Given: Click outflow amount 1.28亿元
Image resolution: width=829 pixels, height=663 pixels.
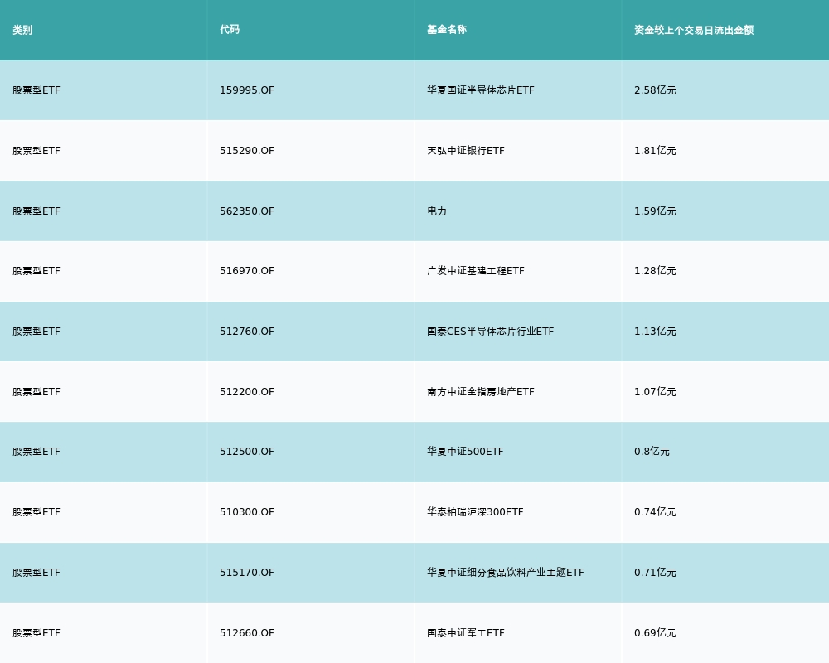Looking at the screenshot, I should pos(655,271).
